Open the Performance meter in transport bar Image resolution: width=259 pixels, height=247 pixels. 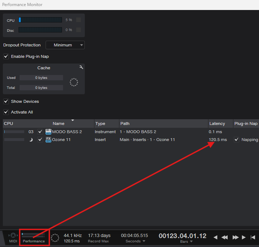pyautogui.click(x=34, y=238)
